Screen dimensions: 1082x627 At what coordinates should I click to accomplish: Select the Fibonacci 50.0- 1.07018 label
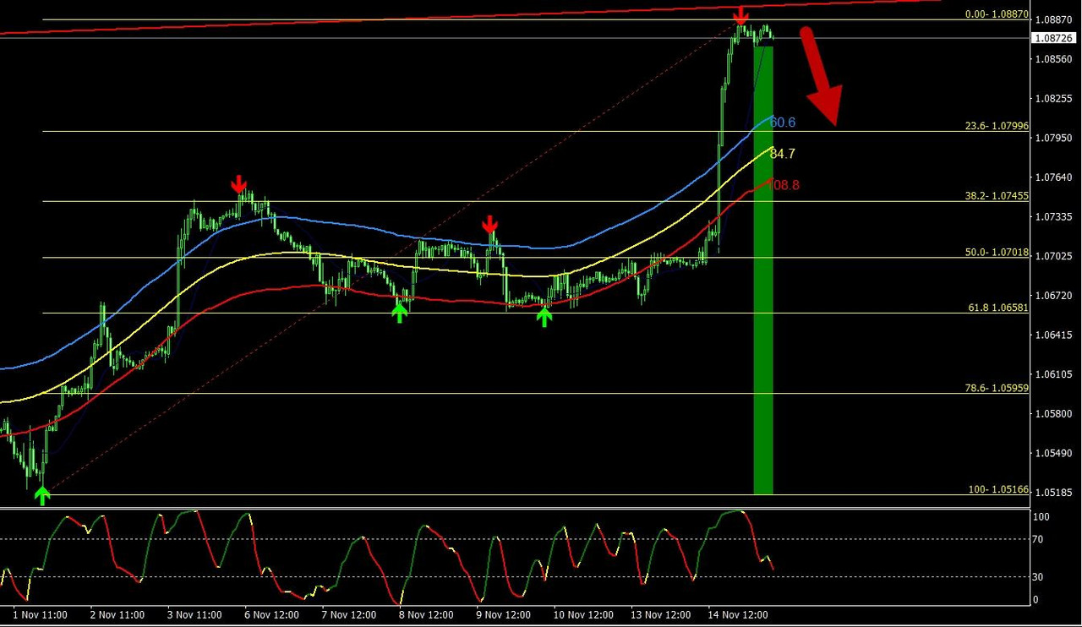click(x=997, y=252)
